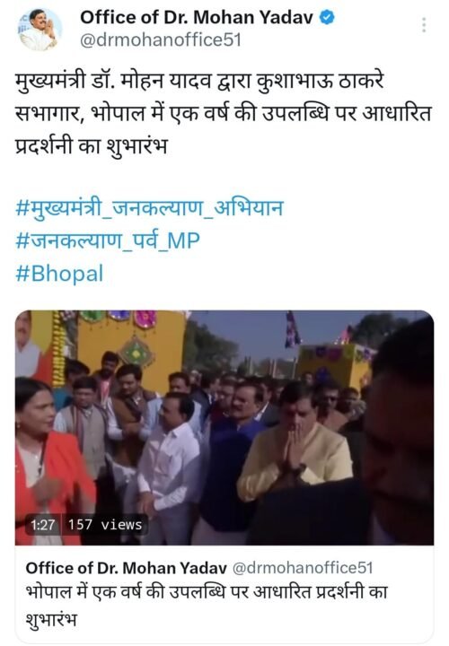Click the 157 views label on video

coord(105,525)
